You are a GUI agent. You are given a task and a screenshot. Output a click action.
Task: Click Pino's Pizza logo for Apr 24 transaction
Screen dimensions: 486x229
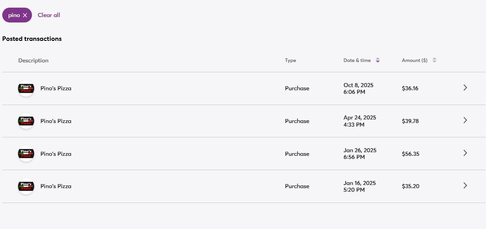click(26, 121)
